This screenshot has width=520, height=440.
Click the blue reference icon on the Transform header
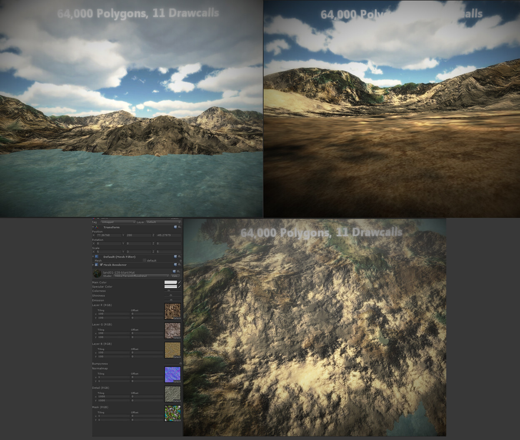(175, 227)
